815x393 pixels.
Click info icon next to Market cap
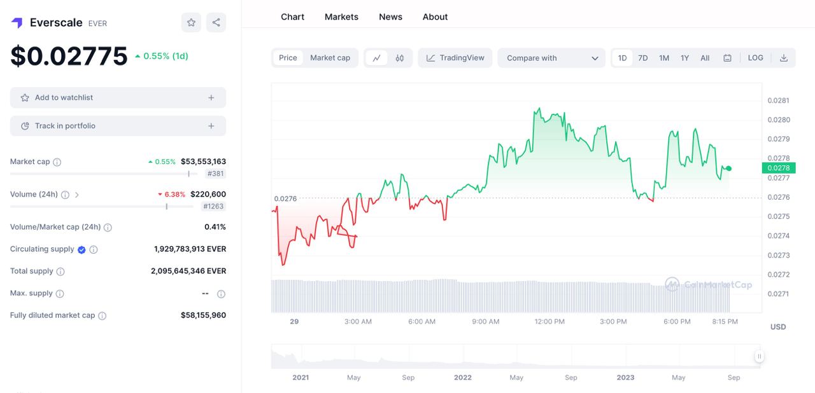click(x=57, y=162)
